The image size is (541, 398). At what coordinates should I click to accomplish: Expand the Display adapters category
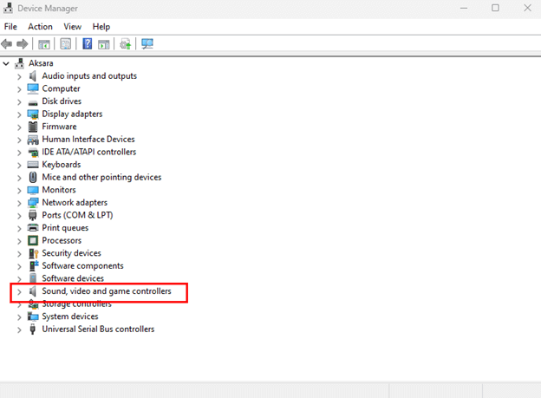coord(19,114)
